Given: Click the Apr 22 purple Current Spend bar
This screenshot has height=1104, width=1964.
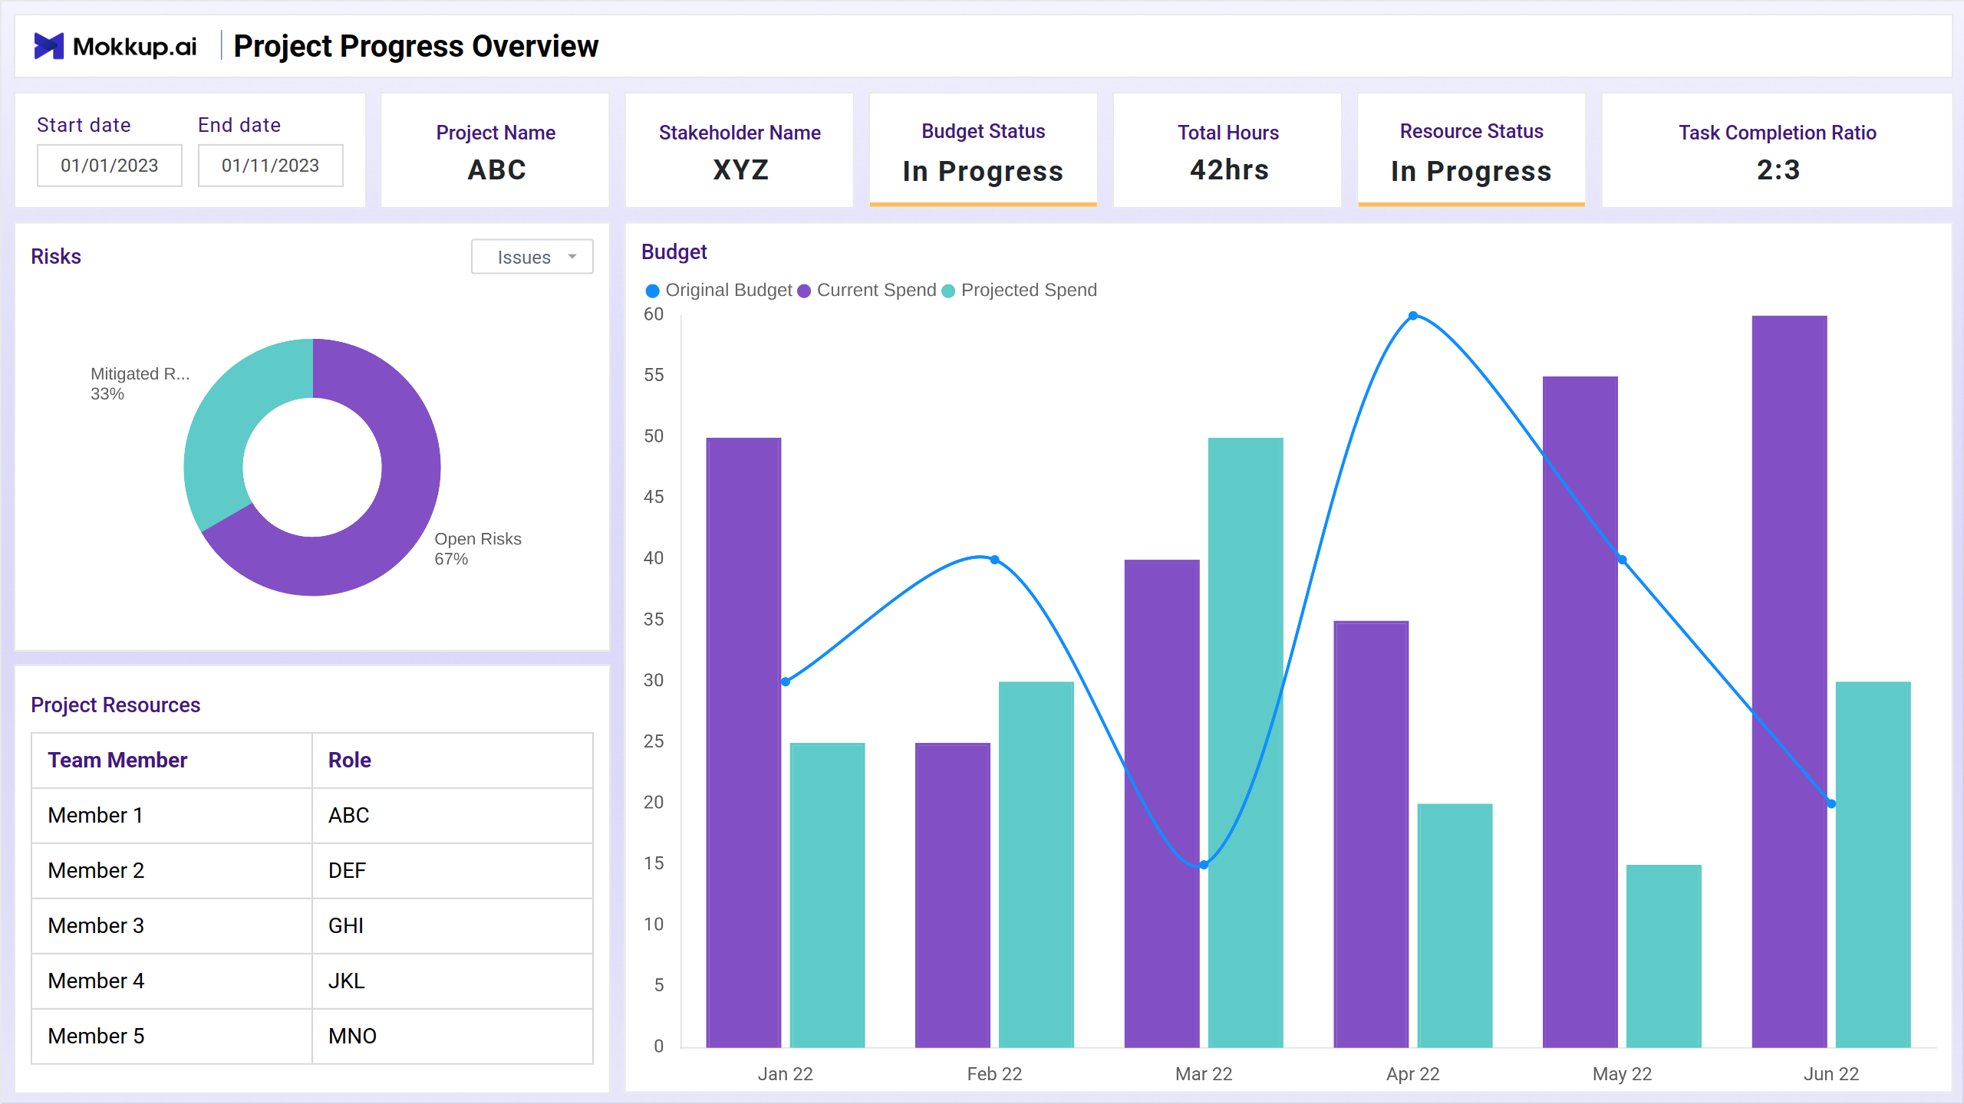Looking at the screenshot, I should (x=1371, y=834).
